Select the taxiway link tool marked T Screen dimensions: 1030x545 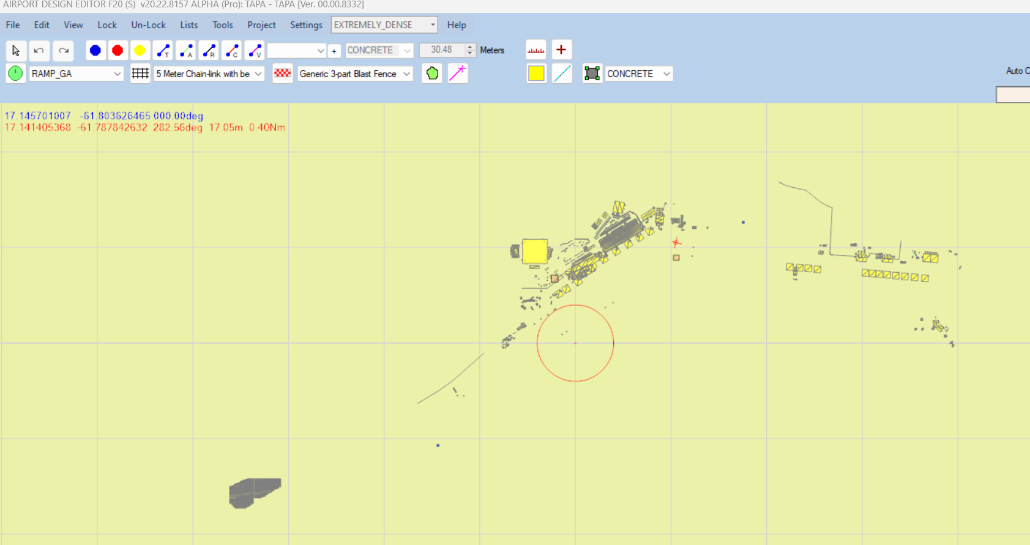(163, 50)
